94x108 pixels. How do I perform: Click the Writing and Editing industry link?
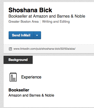coord(56,22)
